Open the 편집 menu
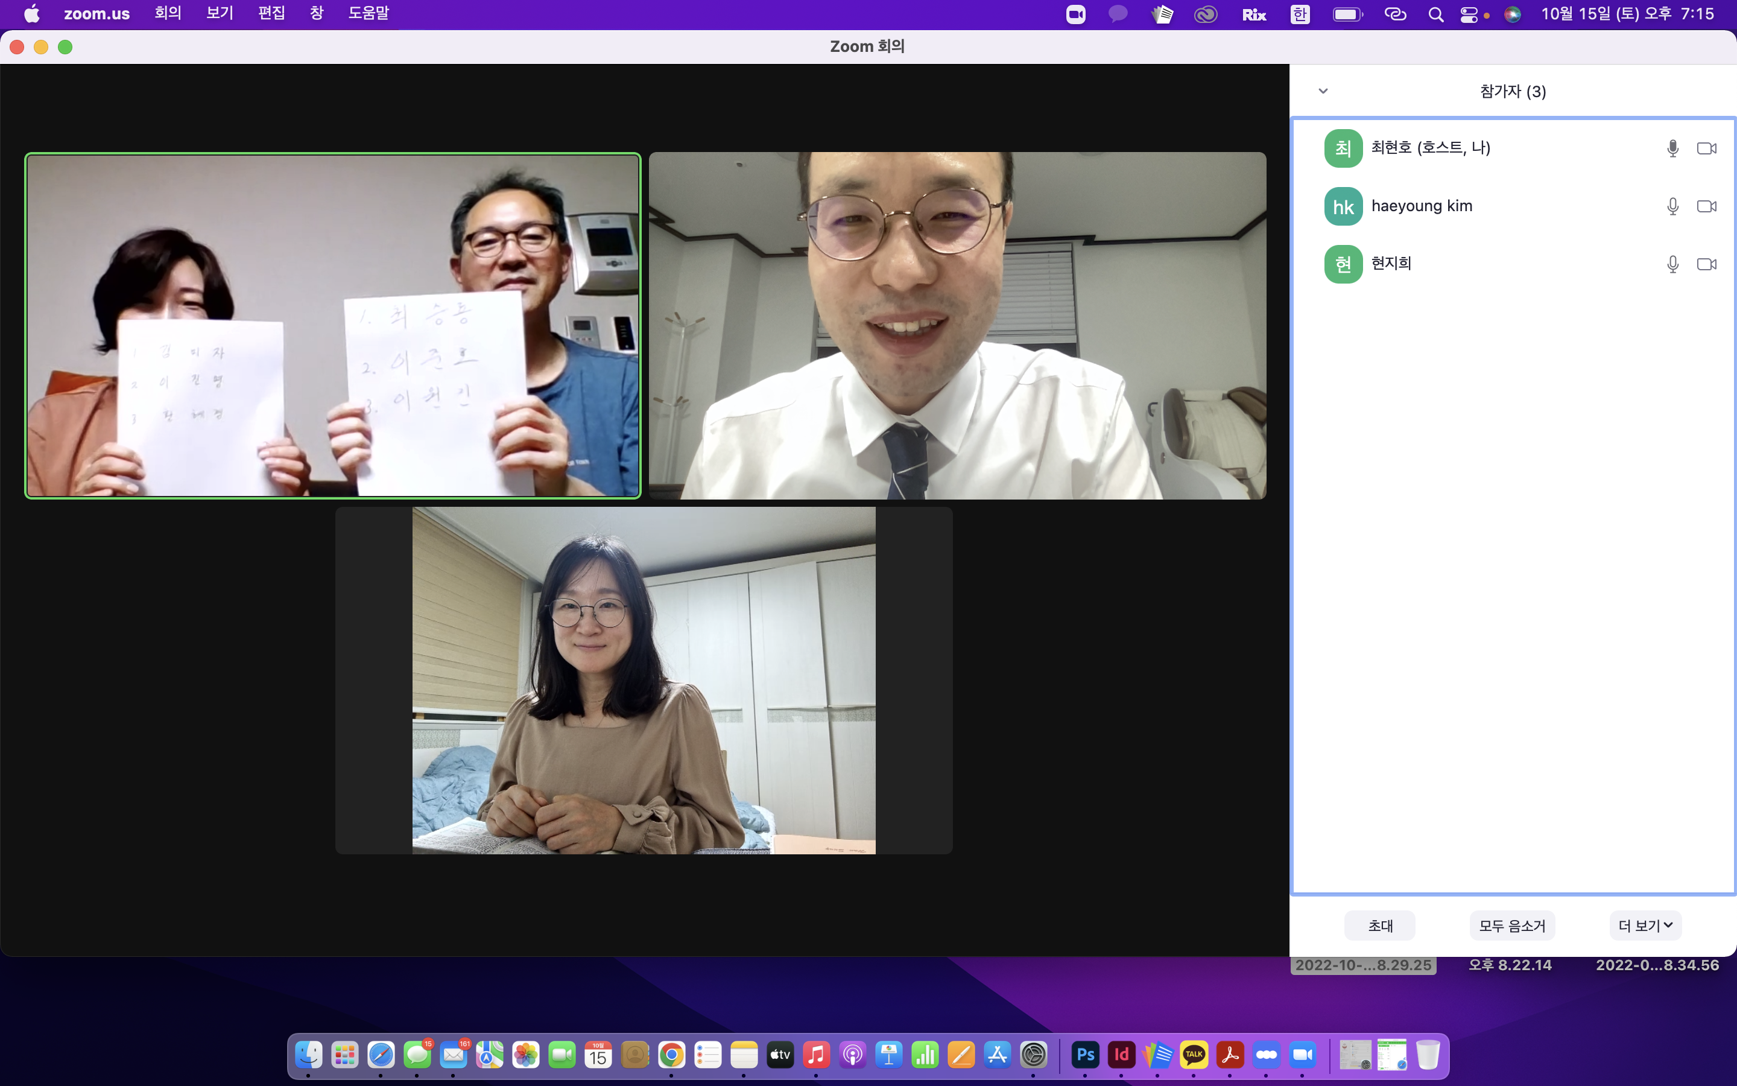1737x1086 pixels. click(271, 14)
